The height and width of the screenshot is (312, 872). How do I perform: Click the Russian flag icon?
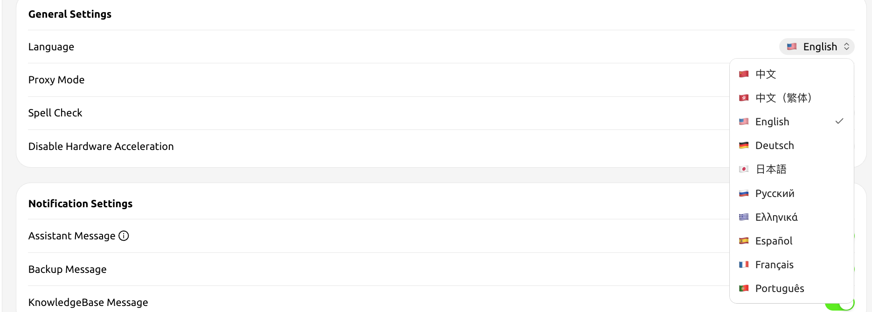(x=744, y=193)
